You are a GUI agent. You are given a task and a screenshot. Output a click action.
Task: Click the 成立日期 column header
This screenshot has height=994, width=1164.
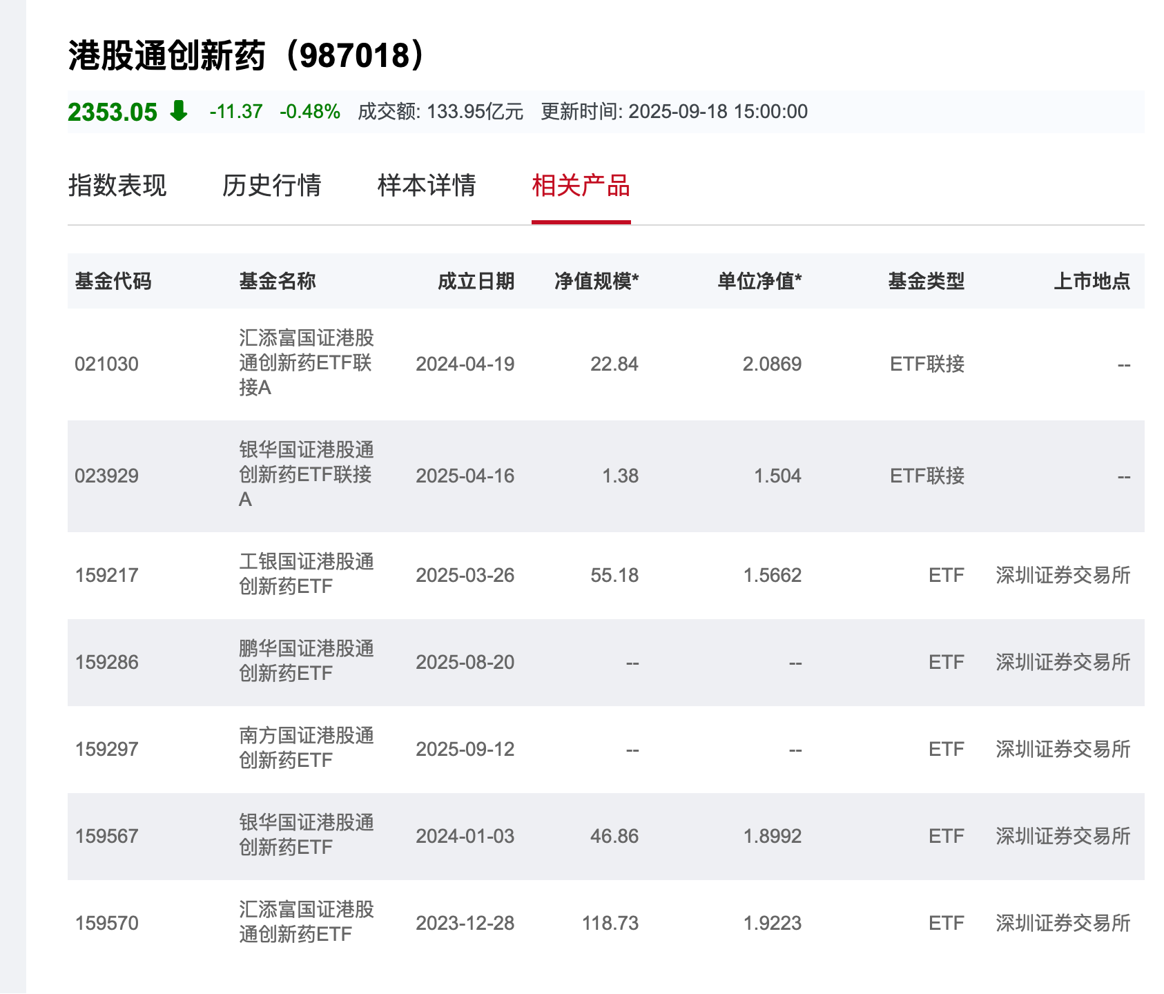(x=476, y=281)
